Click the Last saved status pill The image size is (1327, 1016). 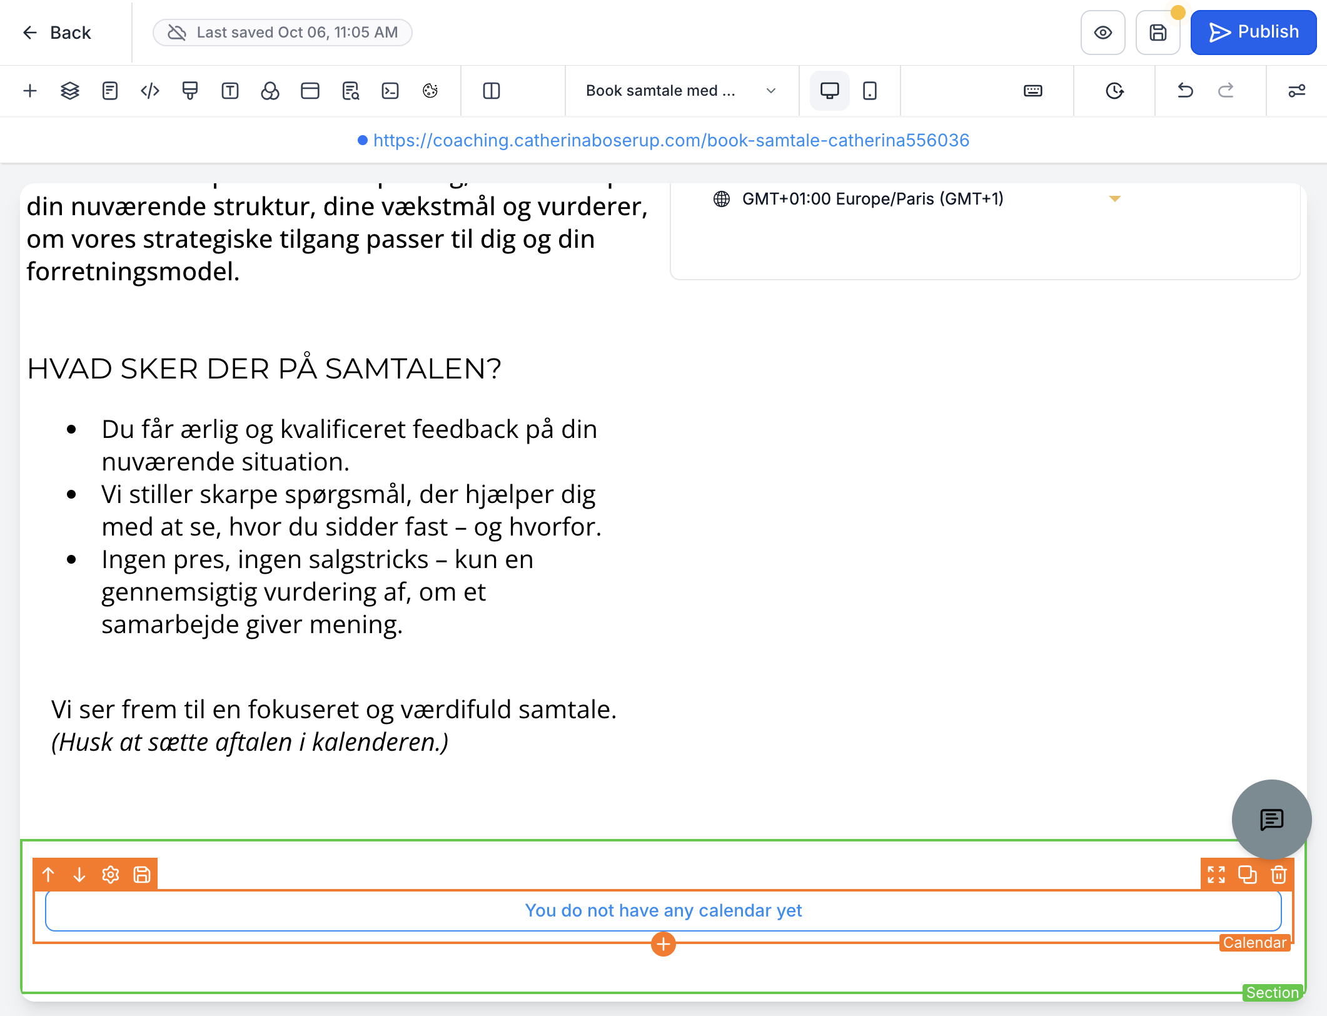[x=283, y=33]
